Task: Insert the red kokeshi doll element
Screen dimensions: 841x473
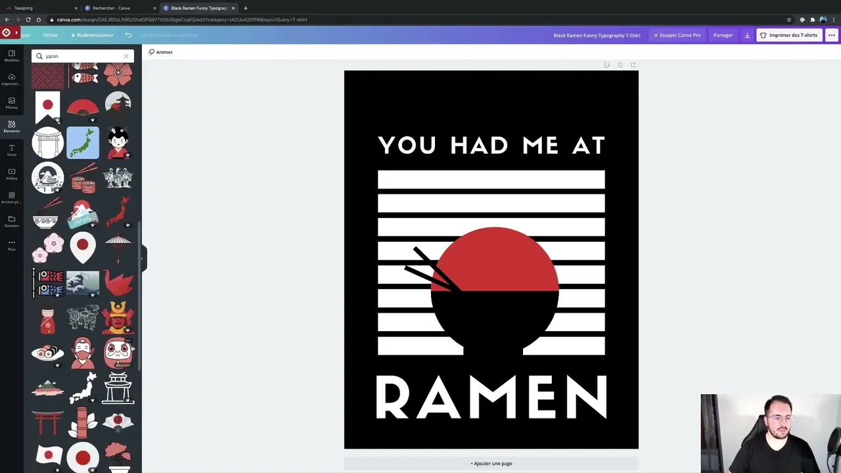Action: click(47, 320)
